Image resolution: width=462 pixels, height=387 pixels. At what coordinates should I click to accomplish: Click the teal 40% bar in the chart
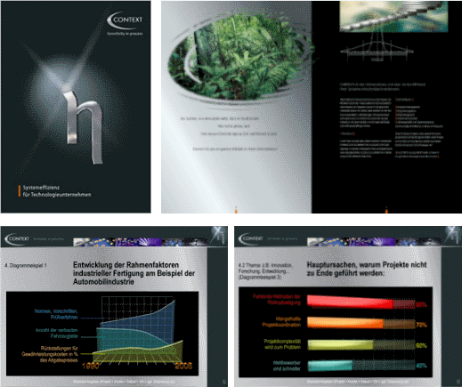click(361, 366)
